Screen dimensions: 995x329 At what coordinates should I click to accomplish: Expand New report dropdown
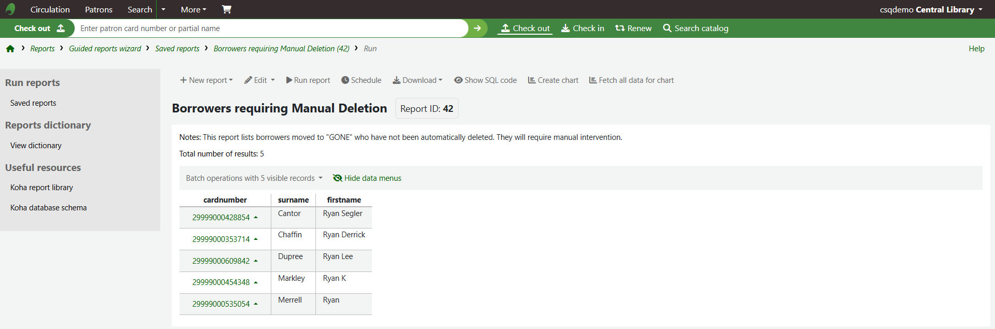pyautogui.click(x=206, y=80)
